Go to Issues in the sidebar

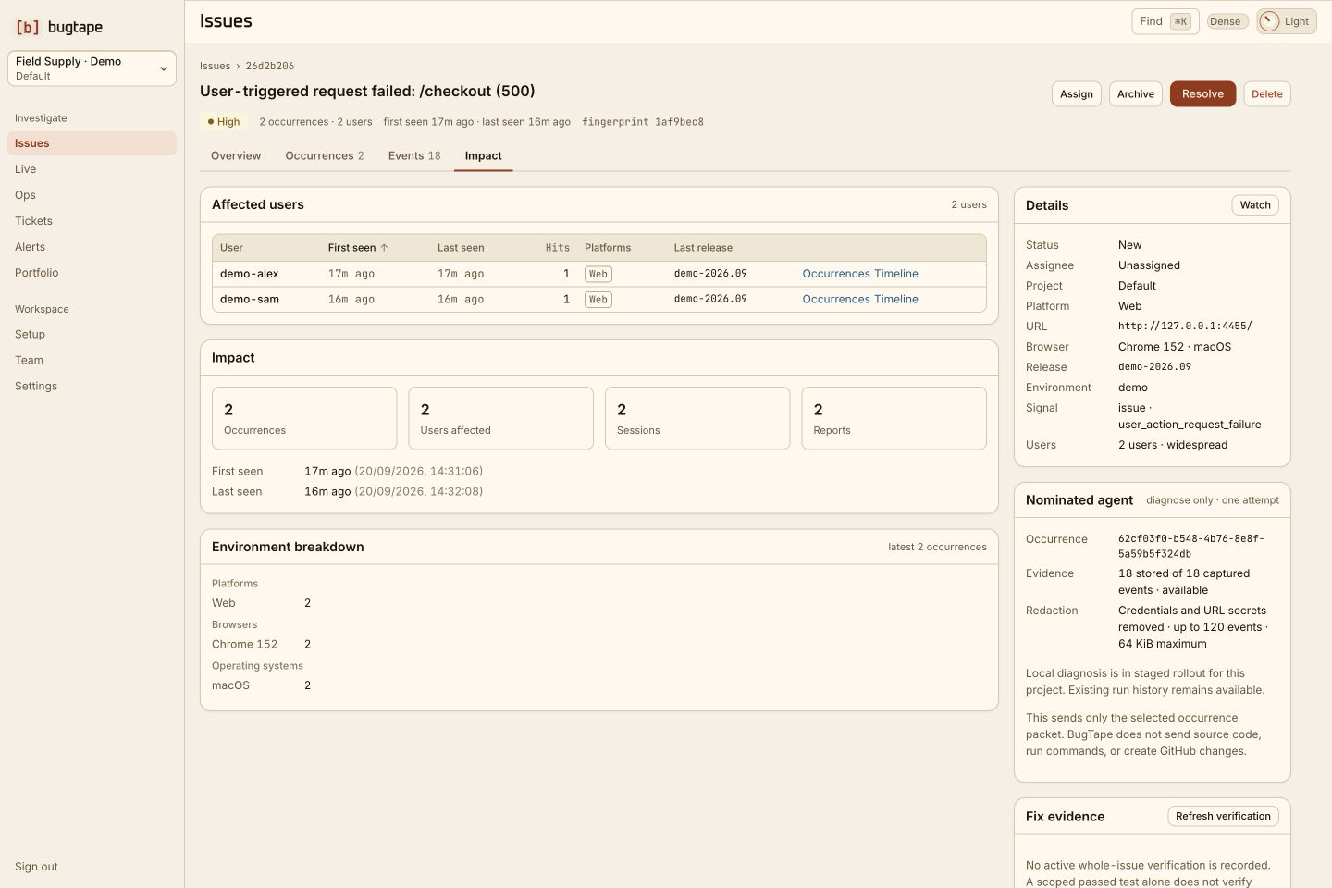(92, 143)
